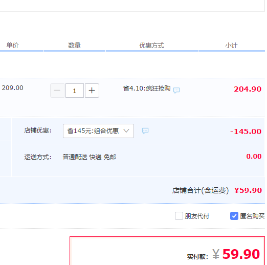267x265 pixels.
Task: Click the 小计 column header
Action: (231, 46)
